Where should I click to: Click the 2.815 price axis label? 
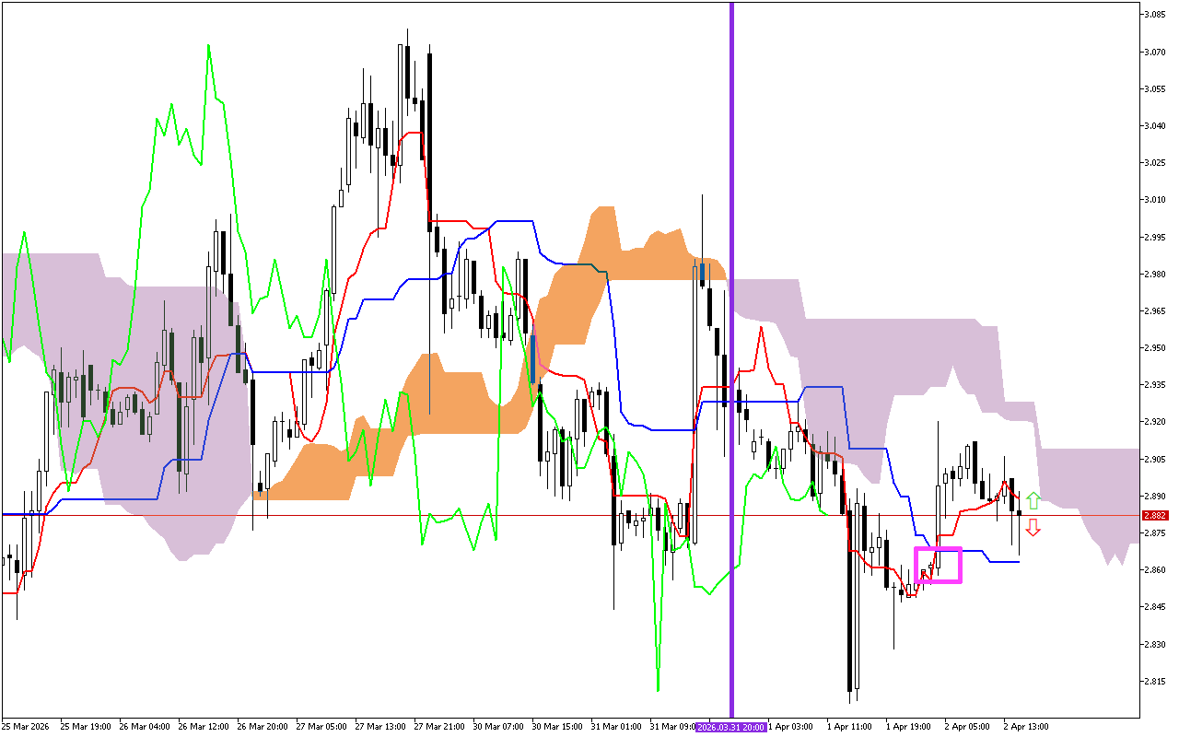(x=1154, y=682)
